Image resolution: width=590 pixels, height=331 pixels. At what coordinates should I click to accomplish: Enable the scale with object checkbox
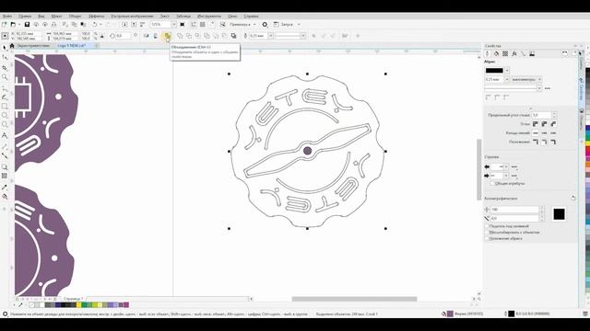pos(487,233)
